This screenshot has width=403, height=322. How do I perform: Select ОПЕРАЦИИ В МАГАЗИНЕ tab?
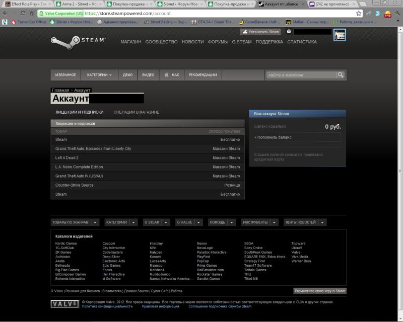click(137, 112)
